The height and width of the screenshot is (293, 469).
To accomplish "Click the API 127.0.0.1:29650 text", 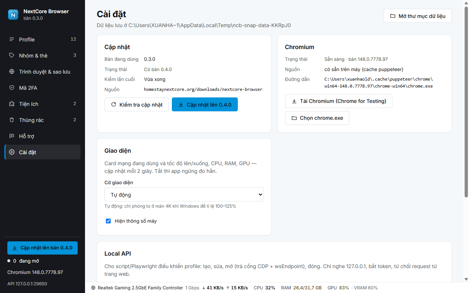I will click(x=27, y=284).
